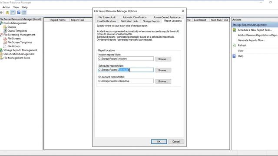Switch to the Automatic Classification tab
This screenshot has height=156, width=278.
pyautogui.click(x=135, y=17)
